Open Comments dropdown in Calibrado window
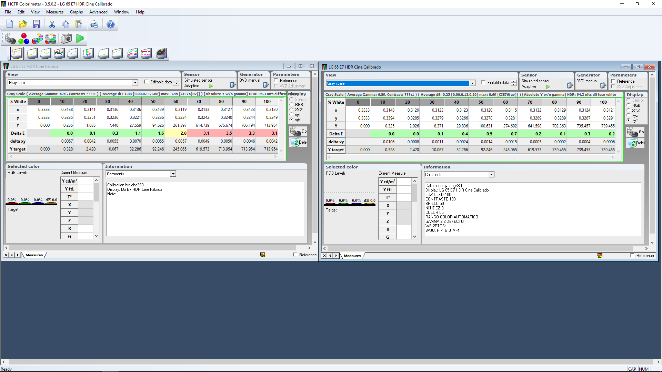 pyautogui.click(x=491, y=175)
